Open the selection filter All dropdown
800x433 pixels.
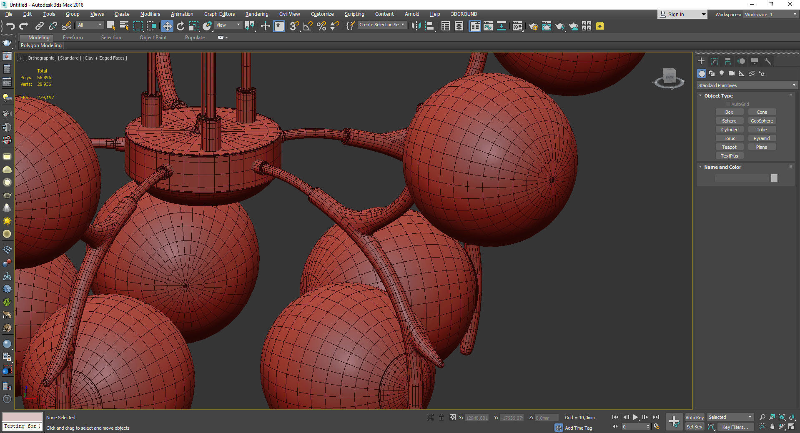click(x=90, y=25)
